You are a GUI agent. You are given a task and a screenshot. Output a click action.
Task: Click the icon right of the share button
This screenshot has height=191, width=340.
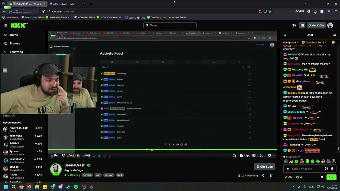[271, 175]
